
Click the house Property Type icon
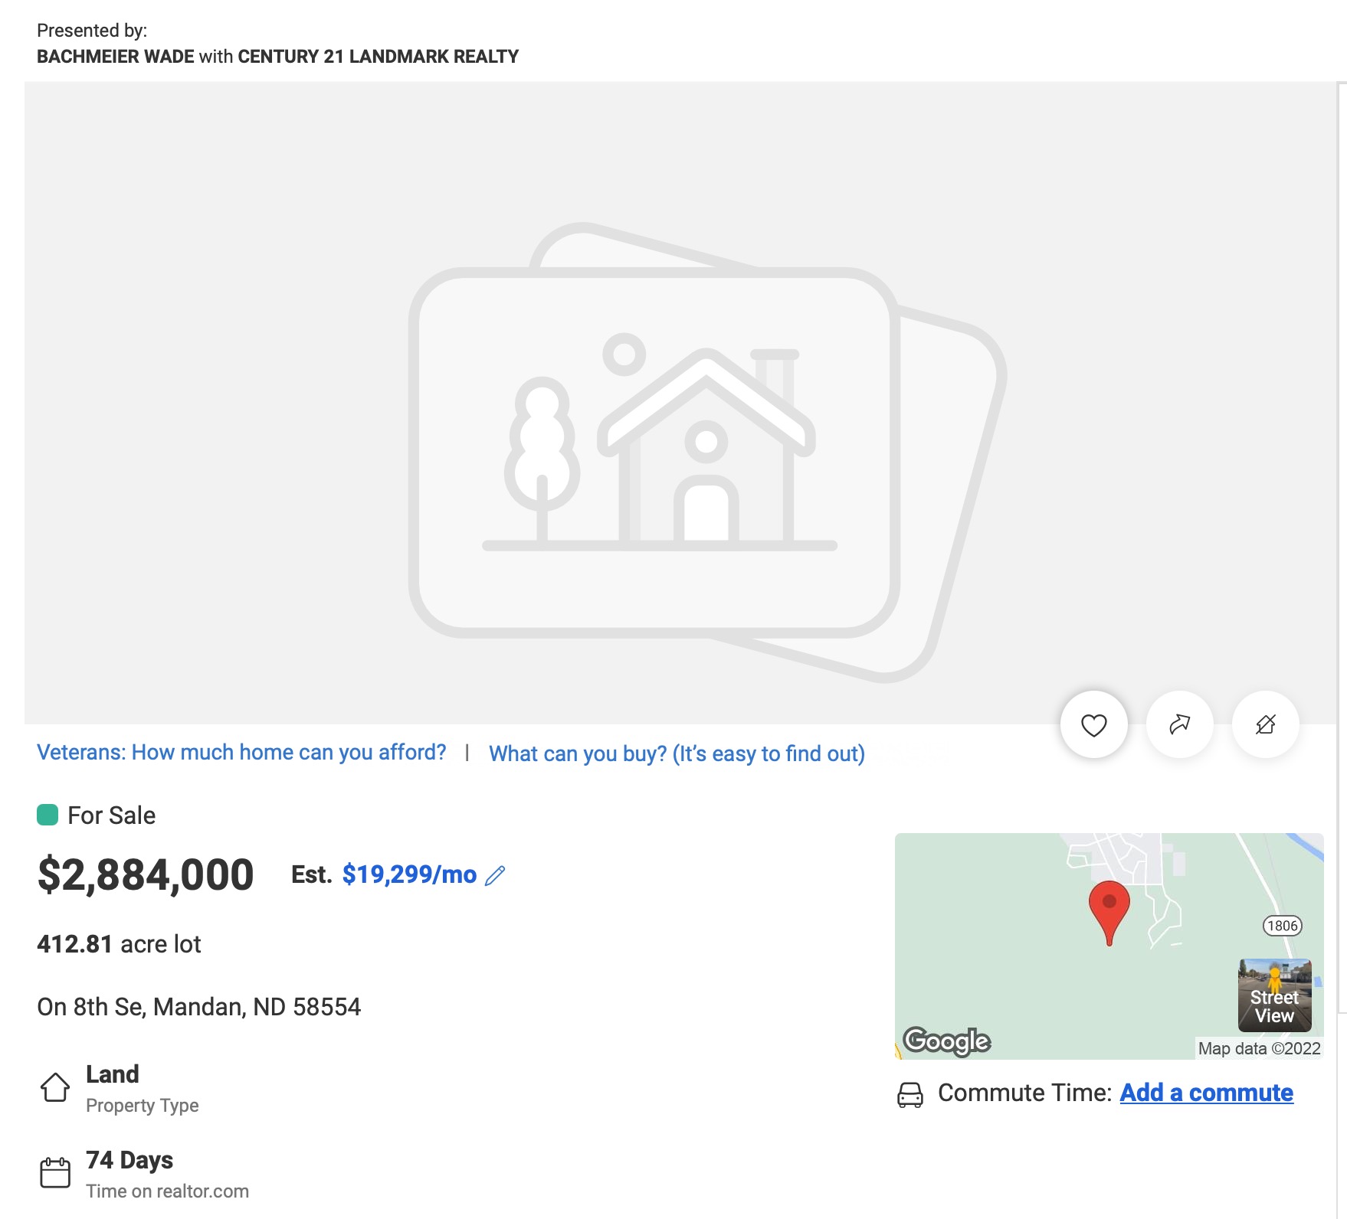coord(55,1087)
